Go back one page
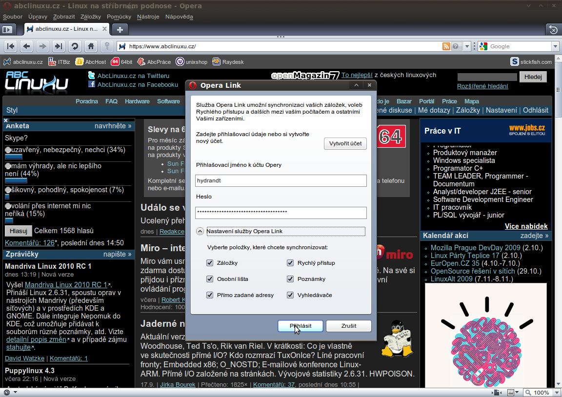Screen dimensions: 562x397 26,46
